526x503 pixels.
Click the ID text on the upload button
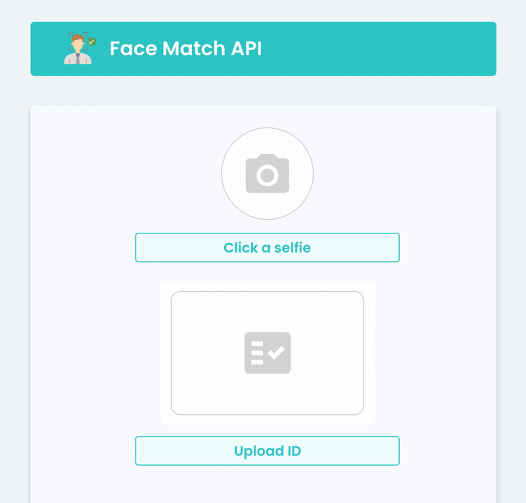293,451
